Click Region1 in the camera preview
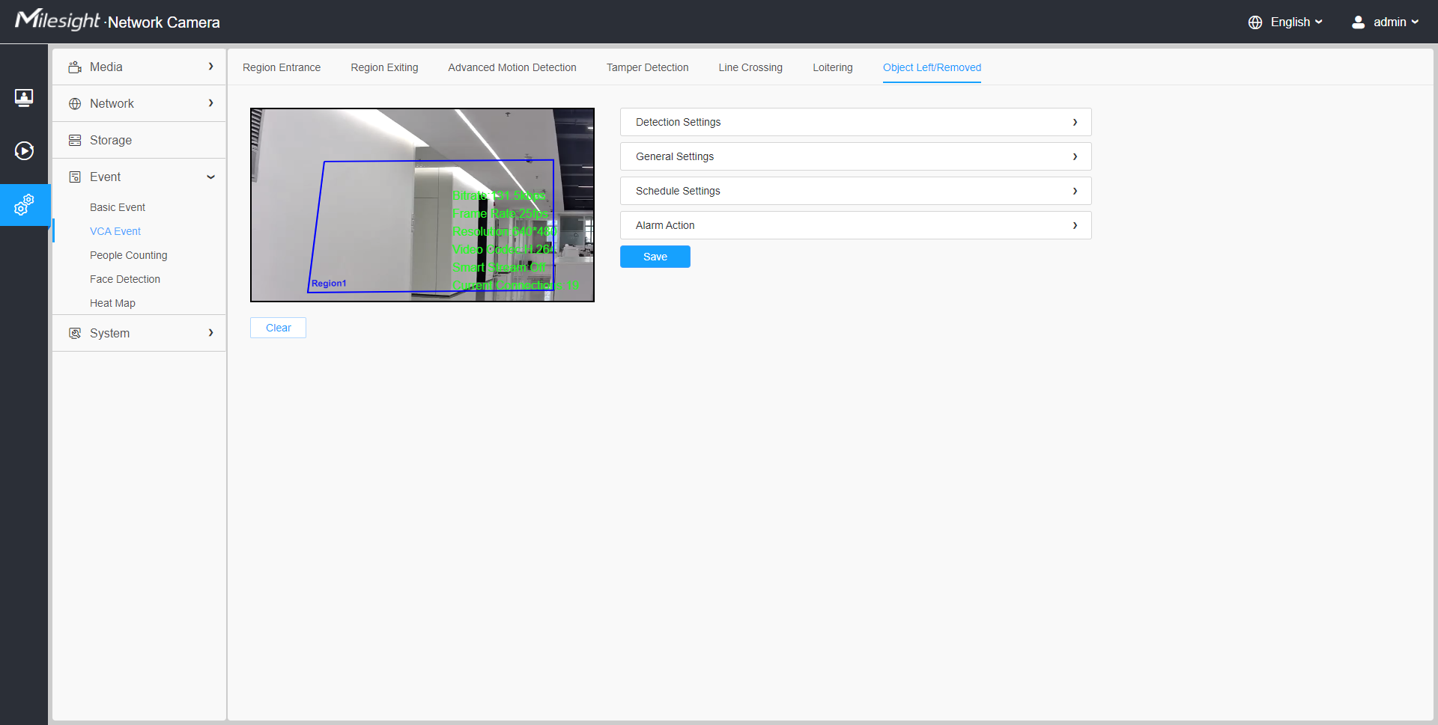 pos(328,283)
